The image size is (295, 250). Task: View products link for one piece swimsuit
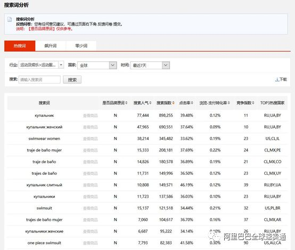click(91, 243)
